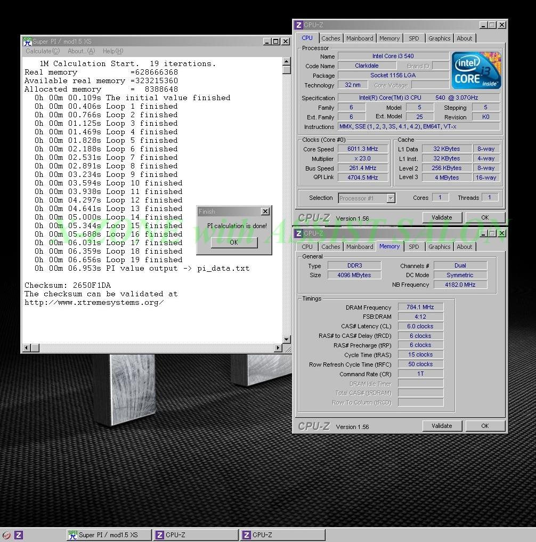Click the DRAM Frequency value 784.1 MHz
536x542 pixels.
[x=420, y=308]
